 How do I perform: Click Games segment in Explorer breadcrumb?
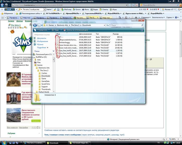tap(51, 25)
